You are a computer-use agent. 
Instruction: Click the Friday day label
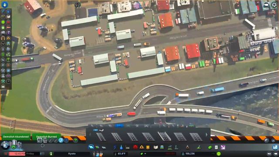coord(30,154)
